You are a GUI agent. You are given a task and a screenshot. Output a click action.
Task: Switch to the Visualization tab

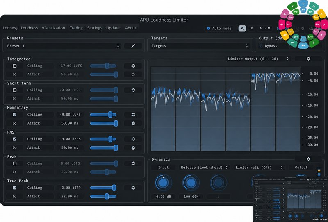pyautogui.click(x=53, y=28)
